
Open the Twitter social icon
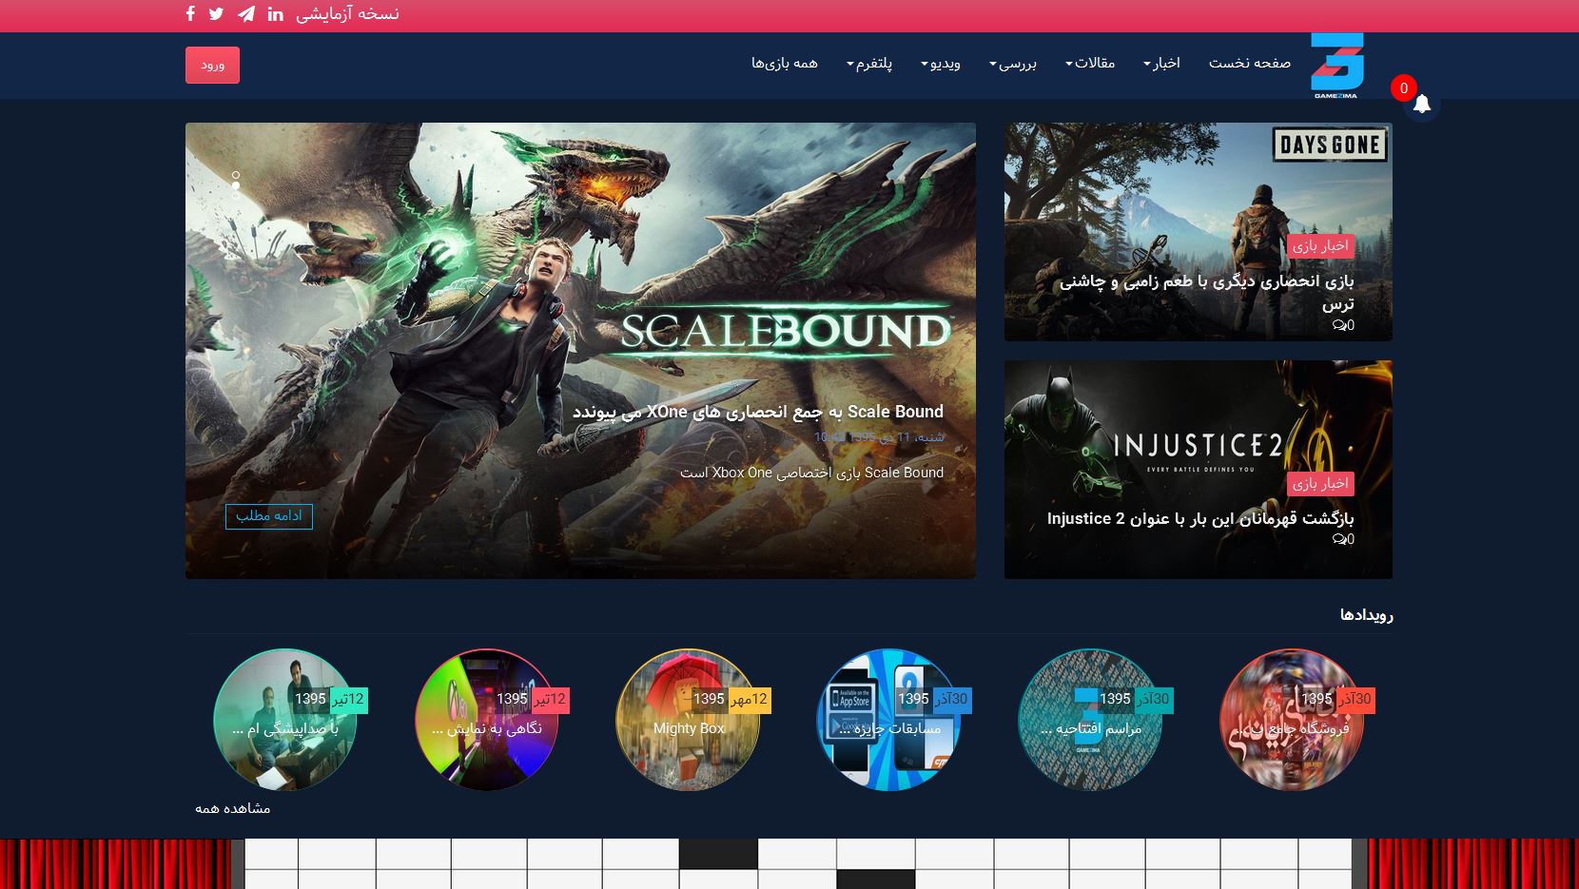tap(216, 13)
